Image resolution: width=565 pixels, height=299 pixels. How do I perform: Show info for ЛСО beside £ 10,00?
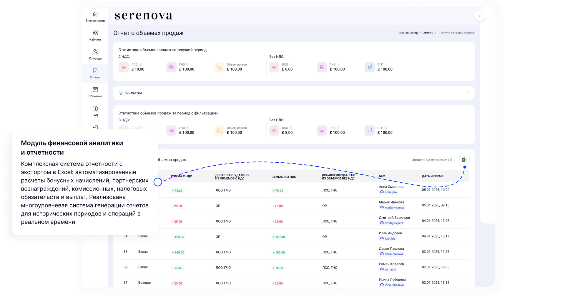(x=140, y=64)
